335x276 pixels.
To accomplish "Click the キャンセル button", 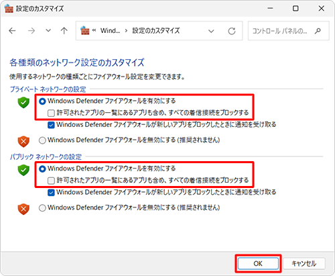I will pos(304,263).
